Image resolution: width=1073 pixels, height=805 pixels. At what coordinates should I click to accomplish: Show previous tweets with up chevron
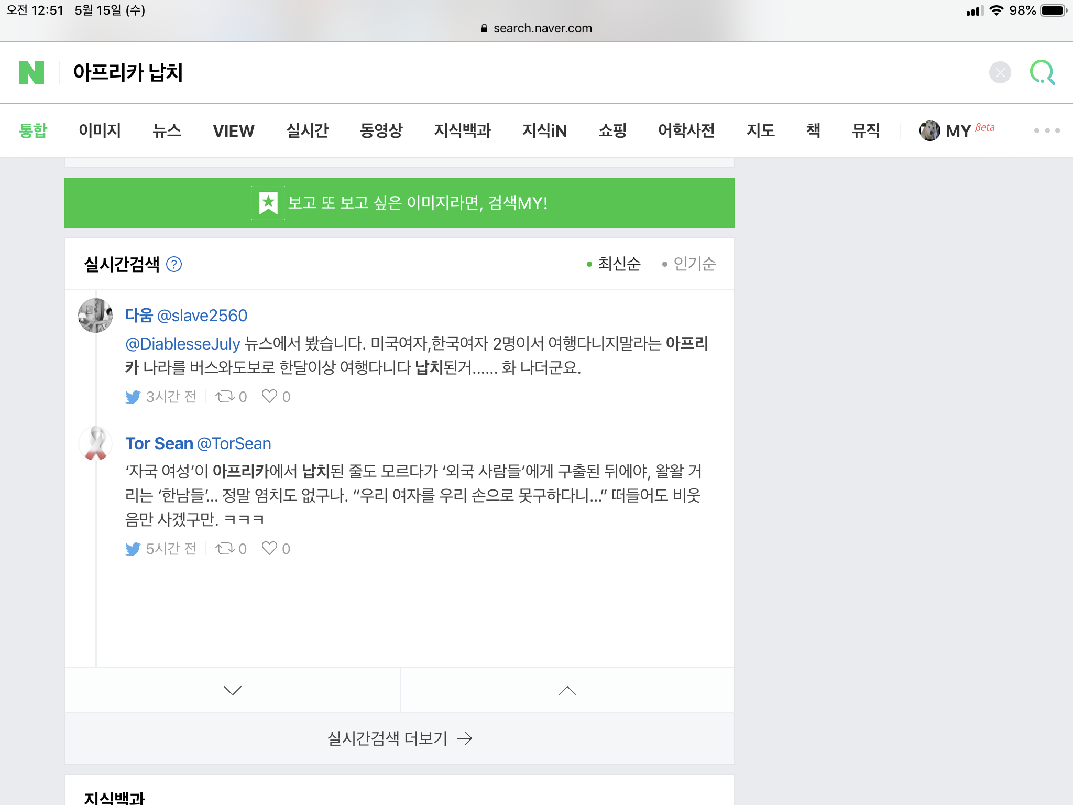(567, 690)
